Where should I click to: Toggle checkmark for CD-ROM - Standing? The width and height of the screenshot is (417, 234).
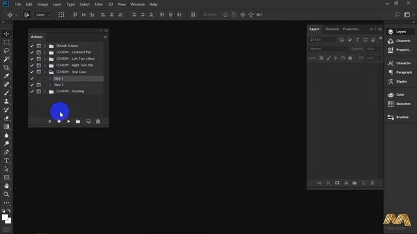click(x=32, y=91)
